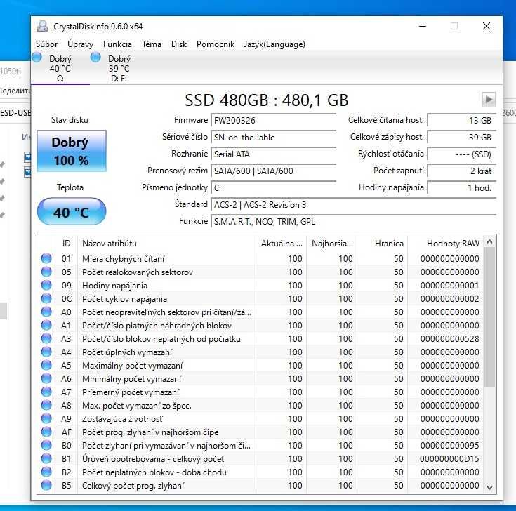Open the Pomocník menu

tap(216, 44)
